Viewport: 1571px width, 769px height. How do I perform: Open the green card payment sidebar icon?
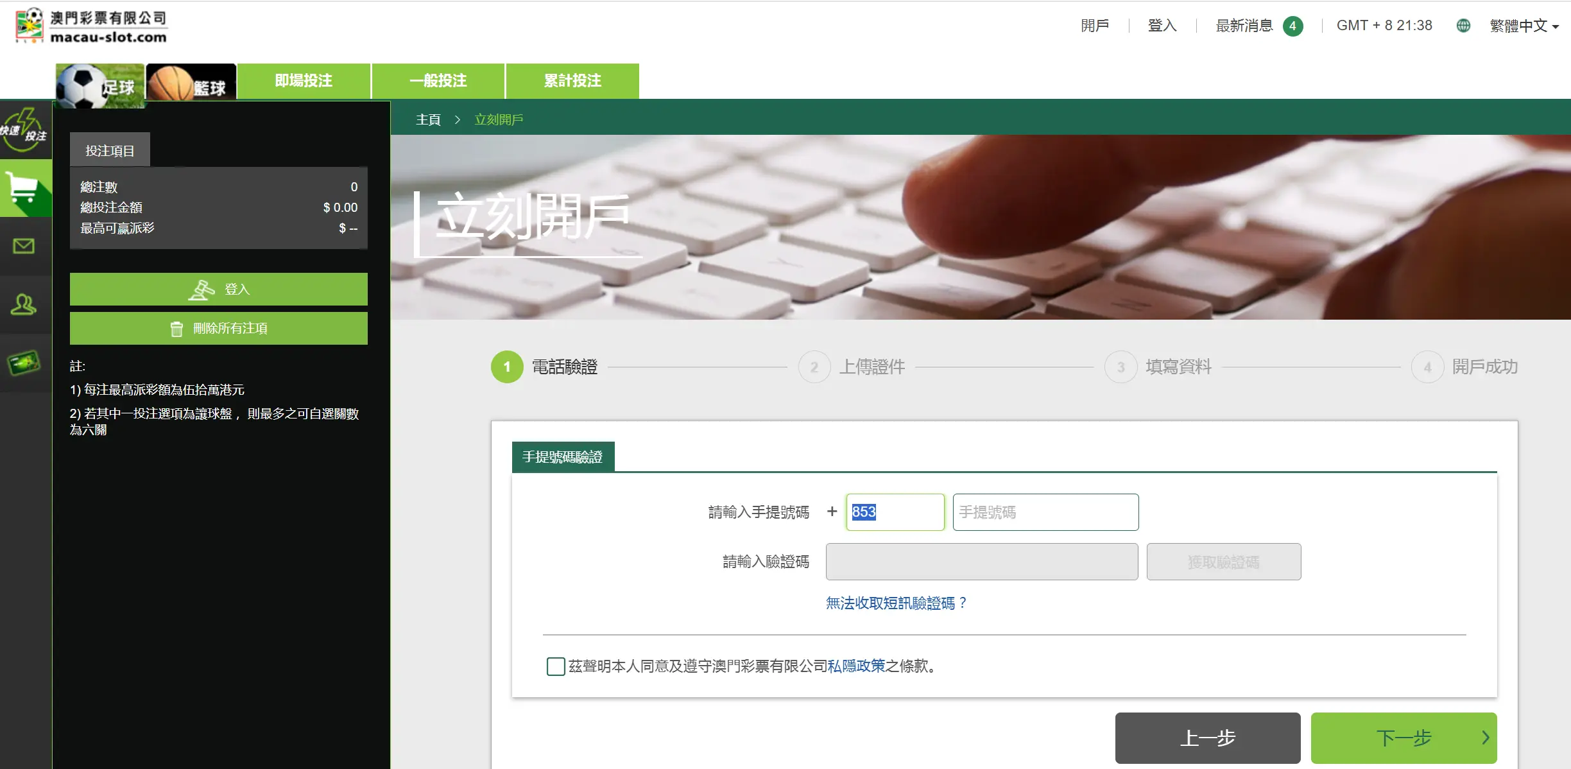pyautogui.click(x=24, y=363)
